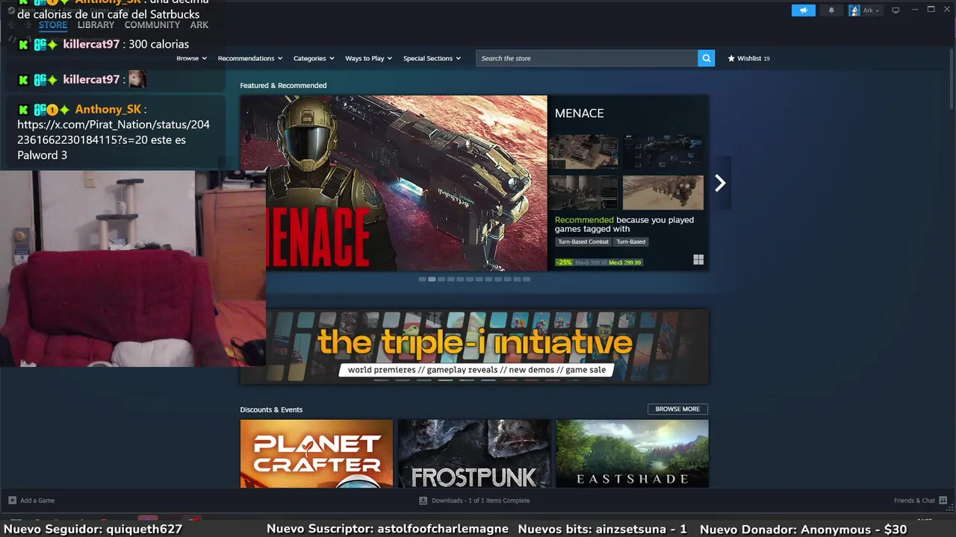Click killercat97's emote image in chat
The height and width of the screenshot is (537, 956).
point(137,79)
